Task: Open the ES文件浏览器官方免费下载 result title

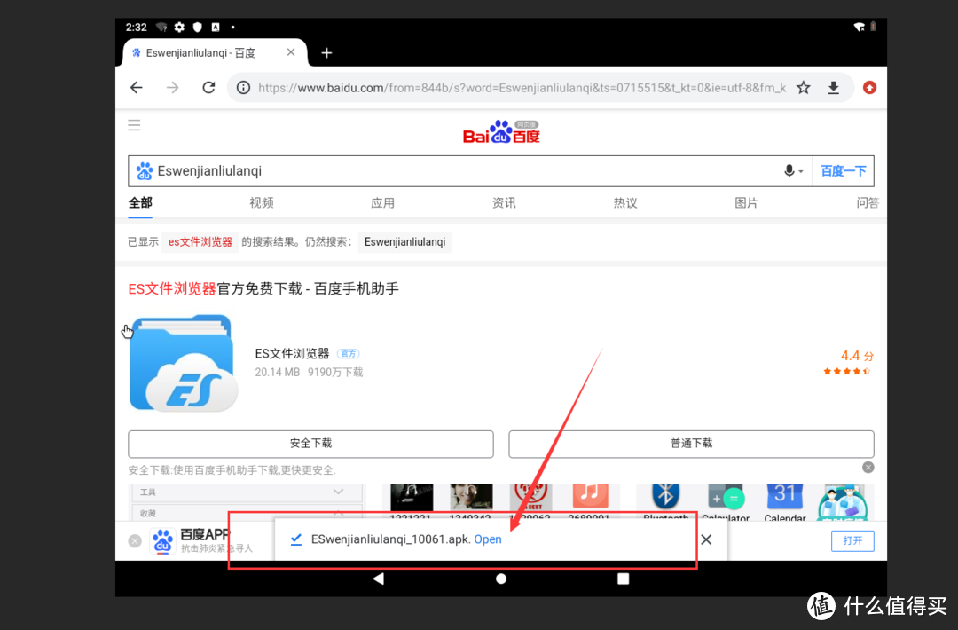Action: click(x=263, y=288)
